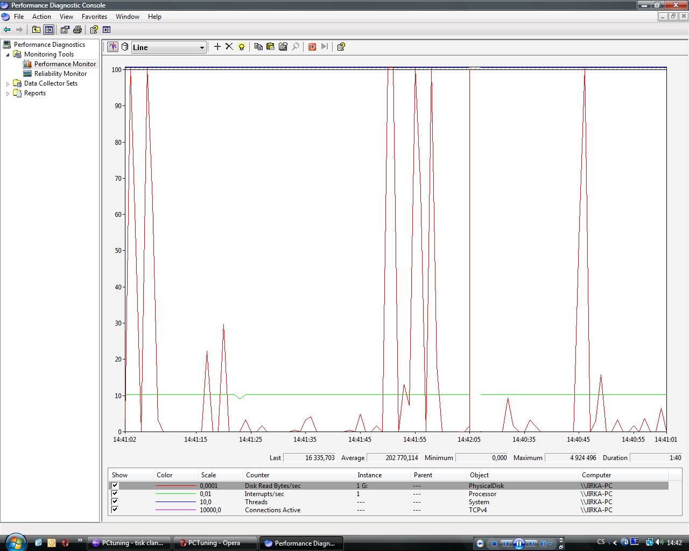Click the Copy Properties icon
The width and height of the screenshot is (689, 551).
click(258, 47)
